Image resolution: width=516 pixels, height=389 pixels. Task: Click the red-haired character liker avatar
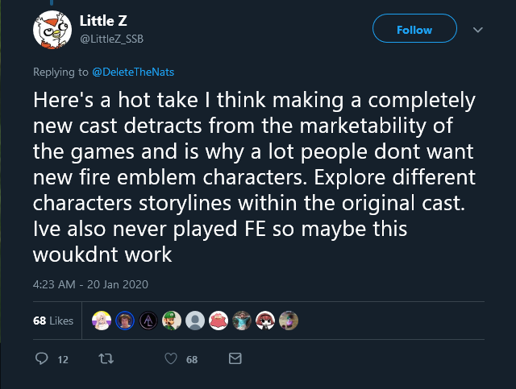point(265,321)
